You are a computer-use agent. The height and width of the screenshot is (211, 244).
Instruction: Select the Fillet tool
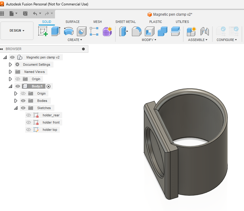point(136,31)
